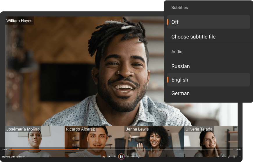Image resolution: width=253 pixels, height=162 pixels.
Task: Pause the video with the round pause button
Action: point(121,156)
